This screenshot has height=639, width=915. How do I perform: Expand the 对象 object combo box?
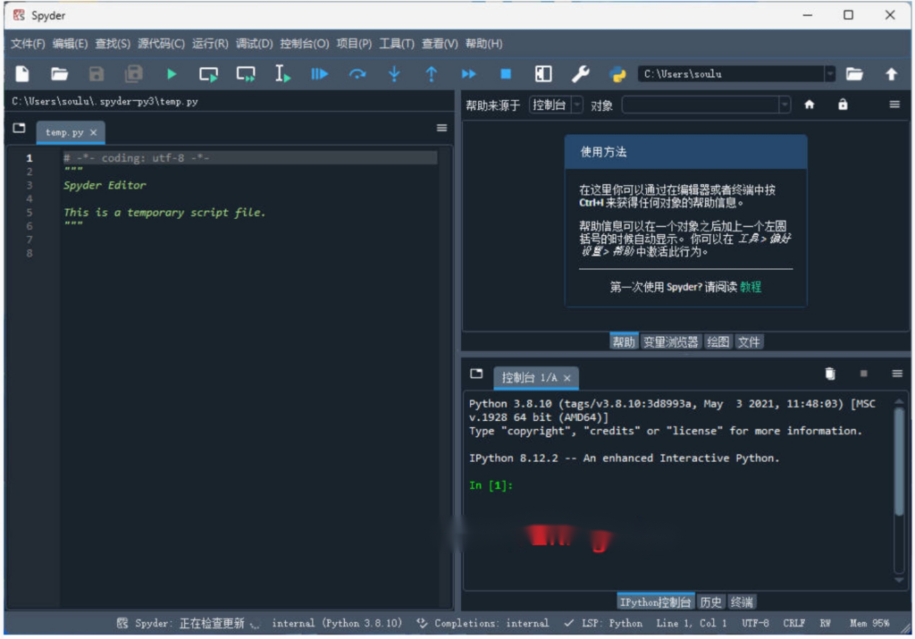785,105
